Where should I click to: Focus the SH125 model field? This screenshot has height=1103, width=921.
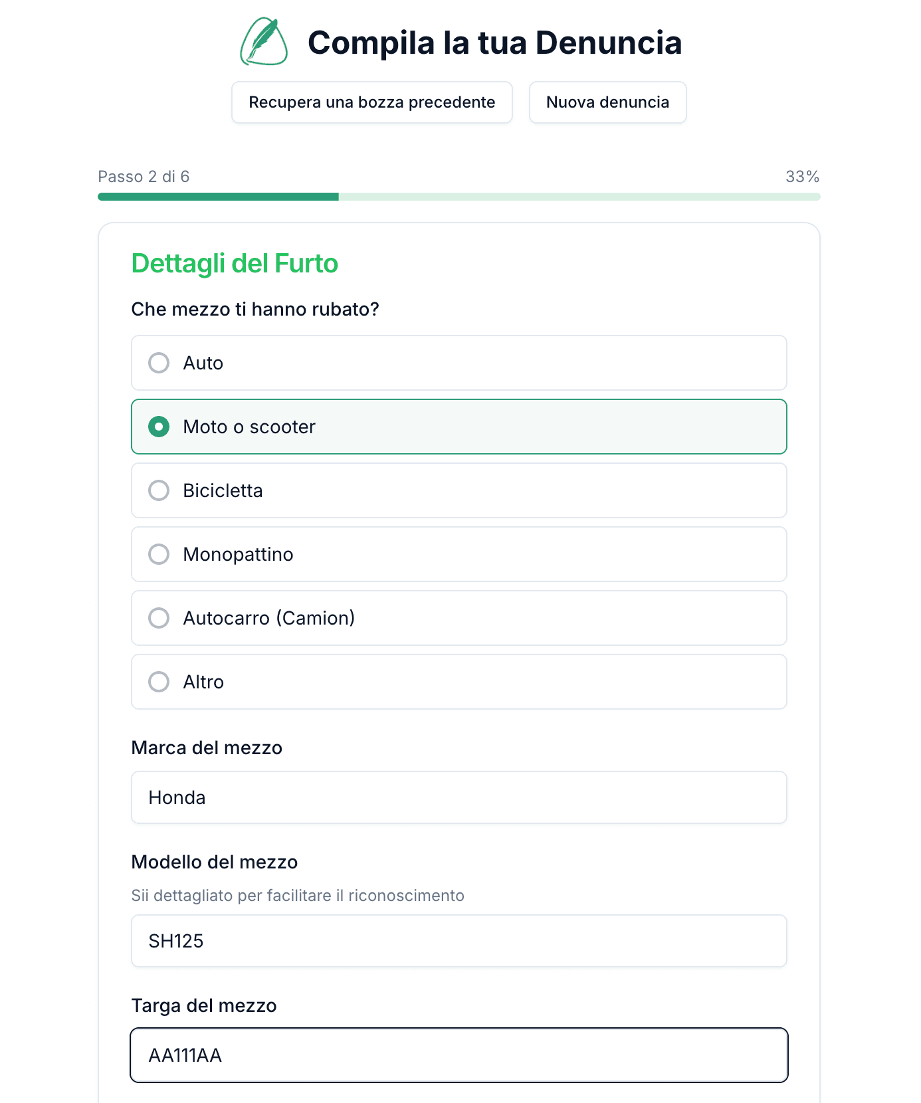pyautogui.click(x=459, y=941)
